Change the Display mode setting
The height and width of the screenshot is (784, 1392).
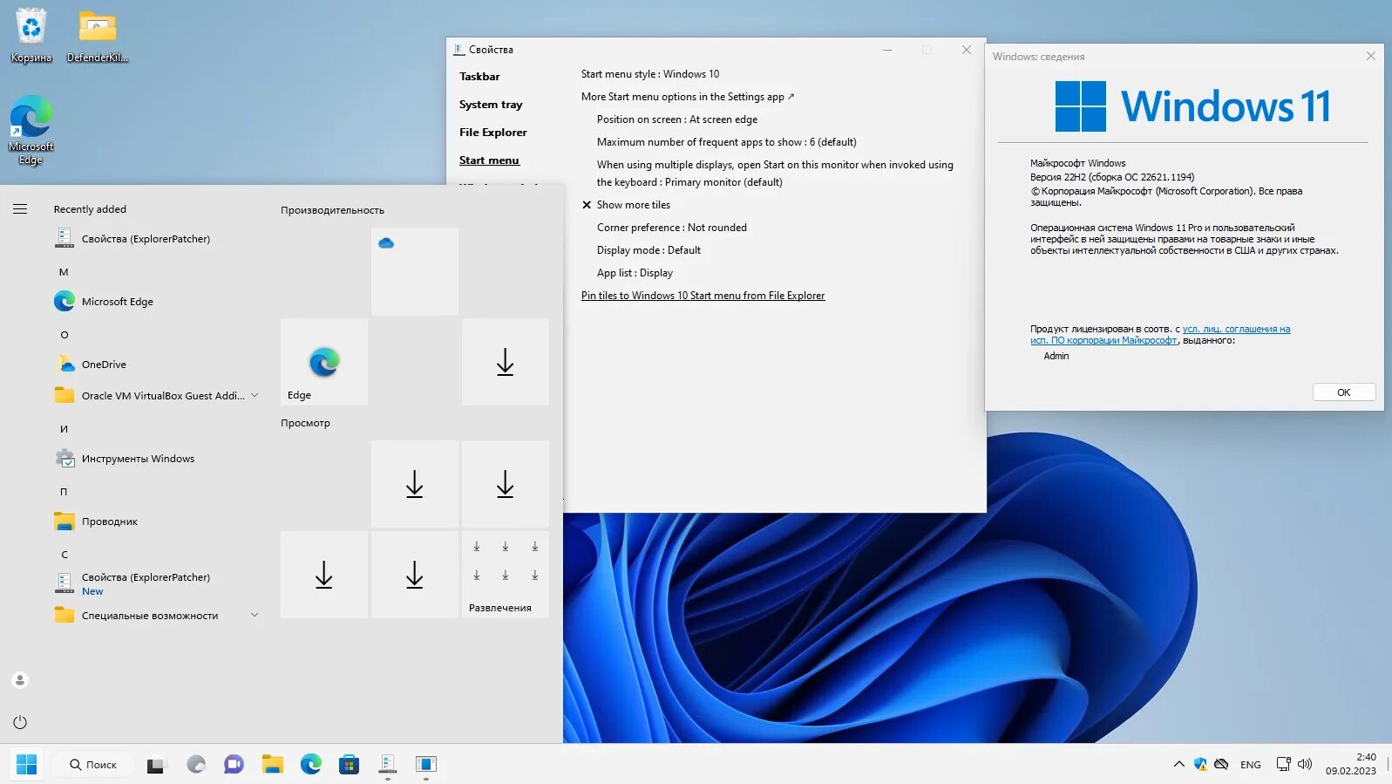(x=648, y=250)
